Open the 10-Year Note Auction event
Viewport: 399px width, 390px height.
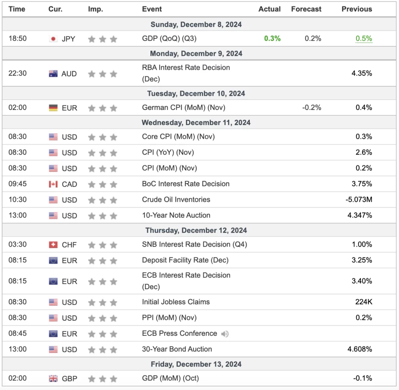176,215
